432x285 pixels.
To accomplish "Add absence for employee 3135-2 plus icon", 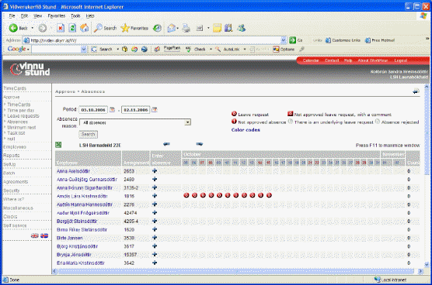I will 155,187.
